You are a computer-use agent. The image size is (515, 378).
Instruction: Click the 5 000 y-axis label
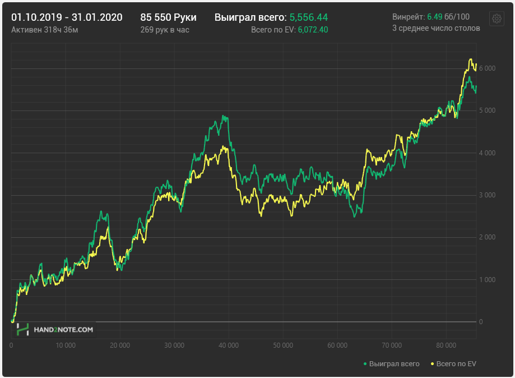(x=487, y=110)
